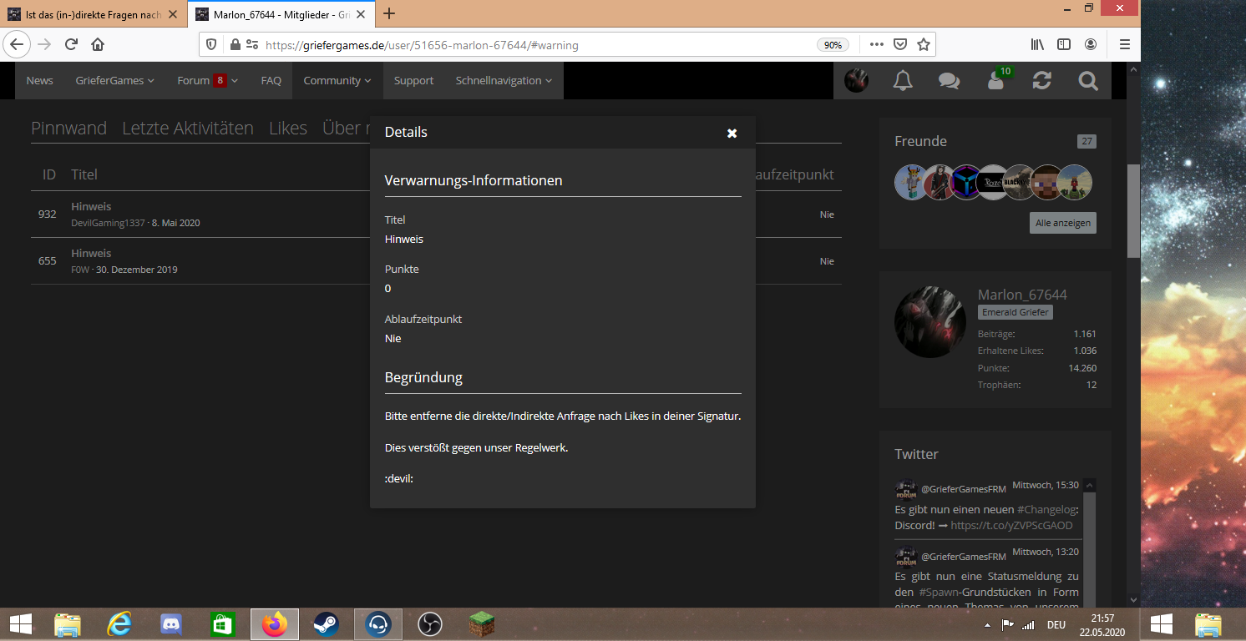
Task: Click the page vertical scrollbar thumb
Action: point(1133,210)
